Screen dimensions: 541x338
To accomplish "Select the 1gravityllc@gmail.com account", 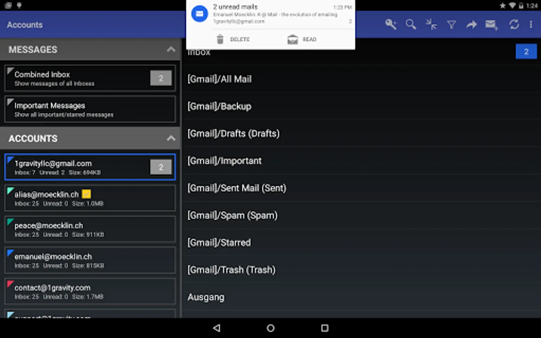I will click(x=90, y=167).
